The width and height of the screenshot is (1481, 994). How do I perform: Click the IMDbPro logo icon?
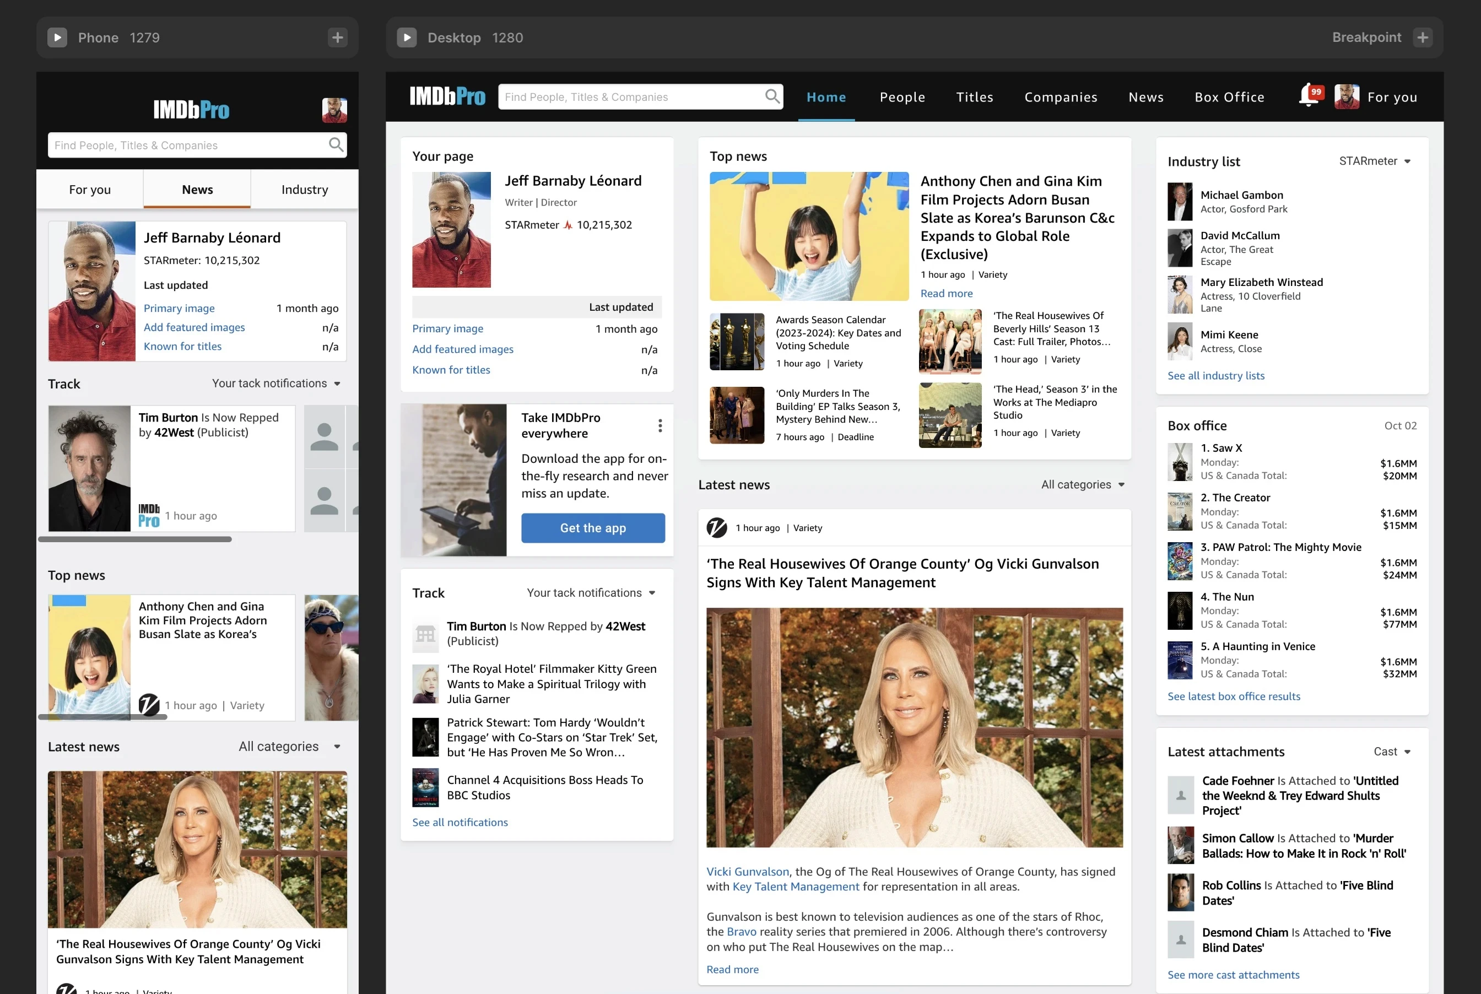pos(447,95)
